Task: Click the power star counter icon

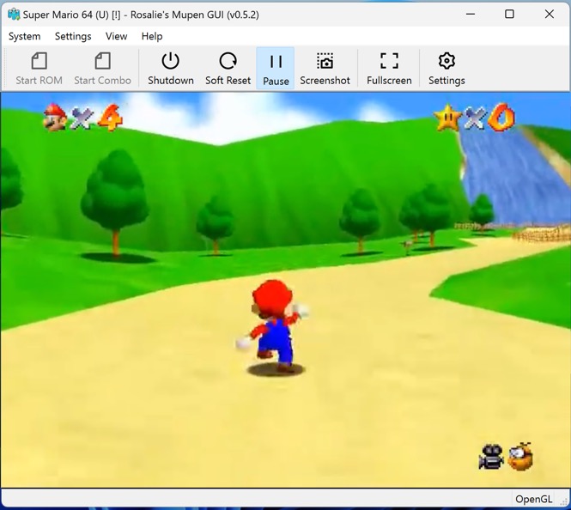Action: (447, 118)
